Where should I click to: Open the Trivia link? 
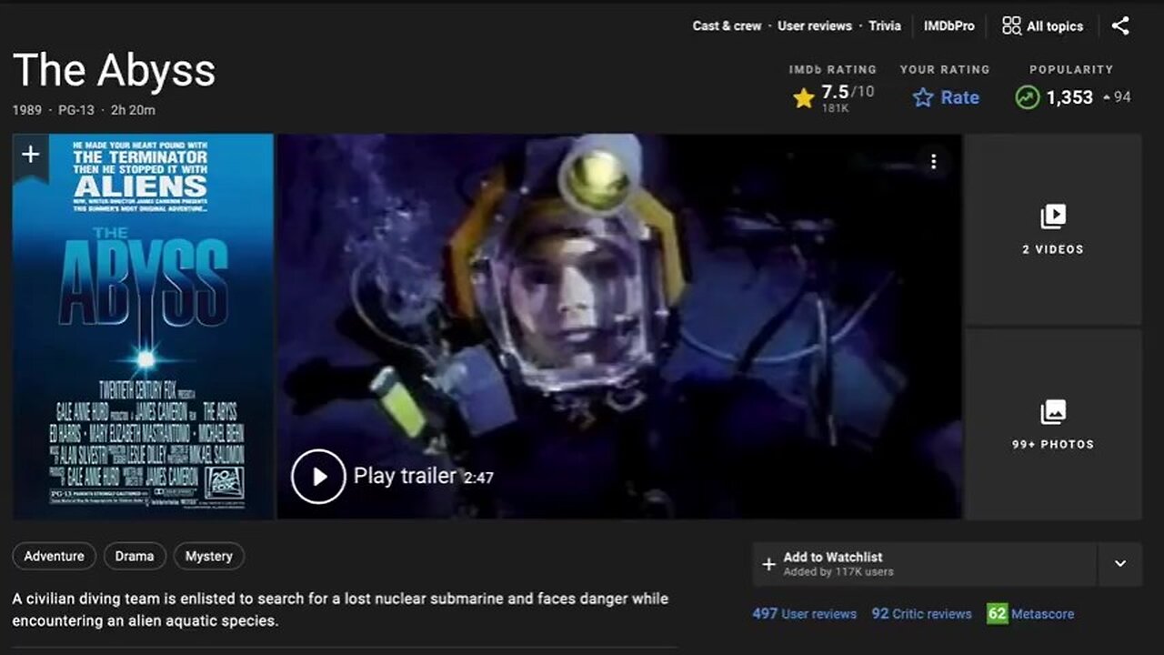coord(885,25)
